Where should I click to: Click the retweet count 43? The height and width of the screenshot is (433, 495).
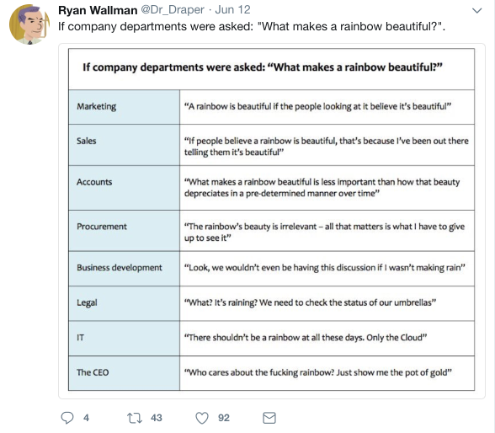pos(157,418)
